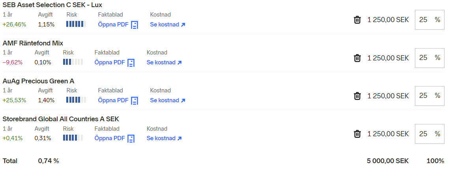Image resolution: width=452 pixels, height=171 pixels.
Task: Focus allocation percent box for AuAg Precious Green
Action: 424,96
